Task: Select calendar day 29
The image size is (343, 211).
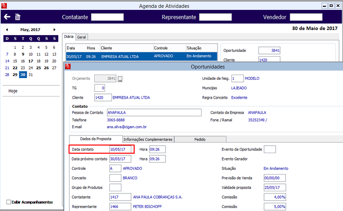Action: [15, 75]
